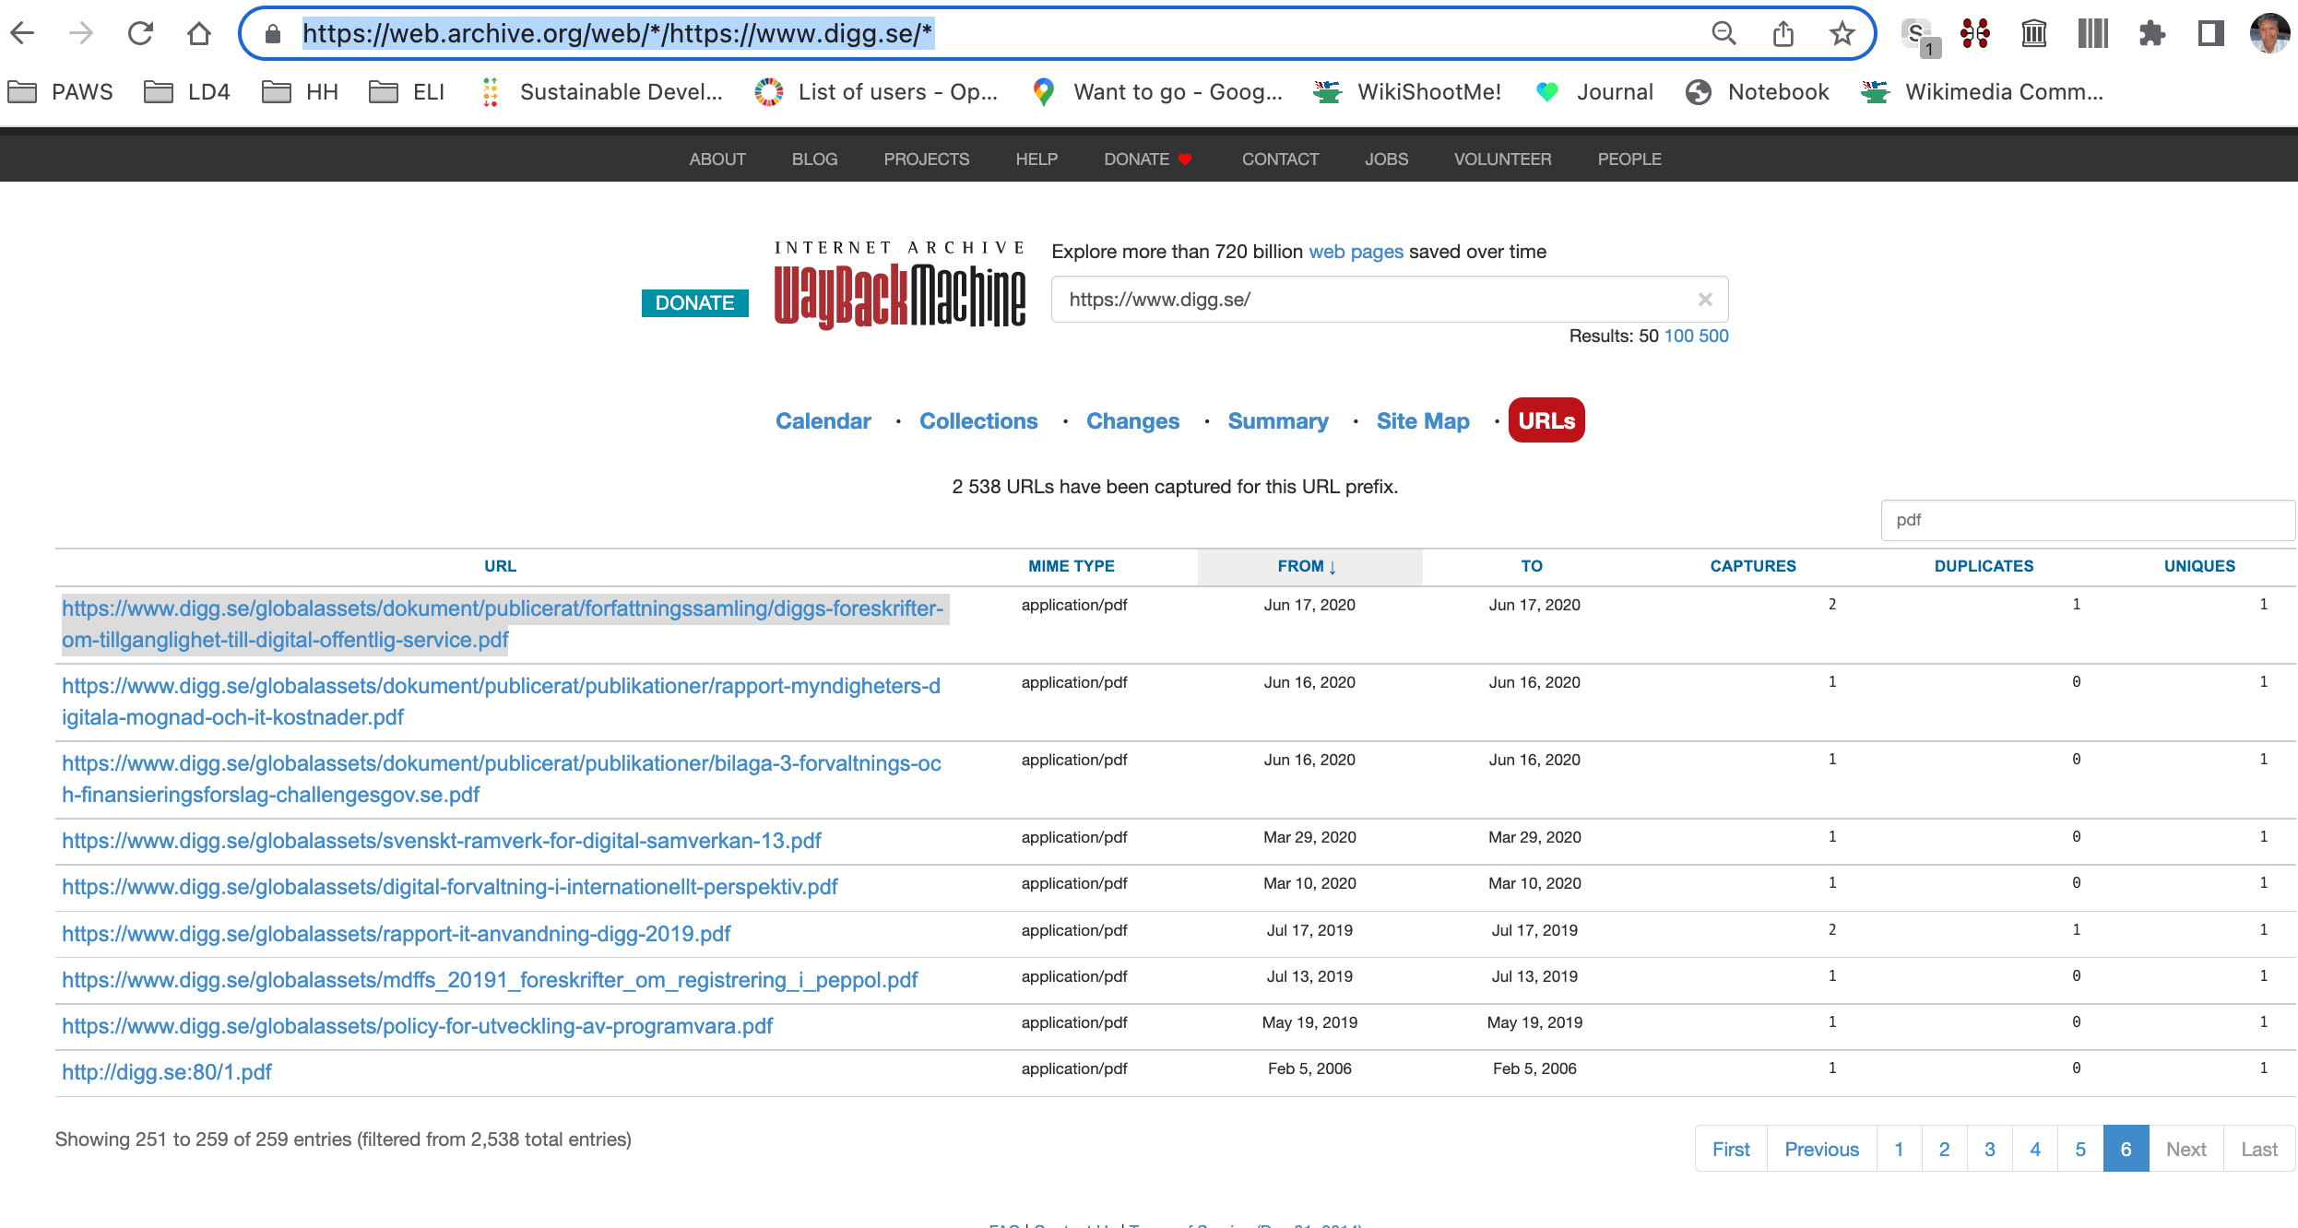Screen dimensions: 2298x1228
Task: Go to browser home page icon
Action: point(199,34)
